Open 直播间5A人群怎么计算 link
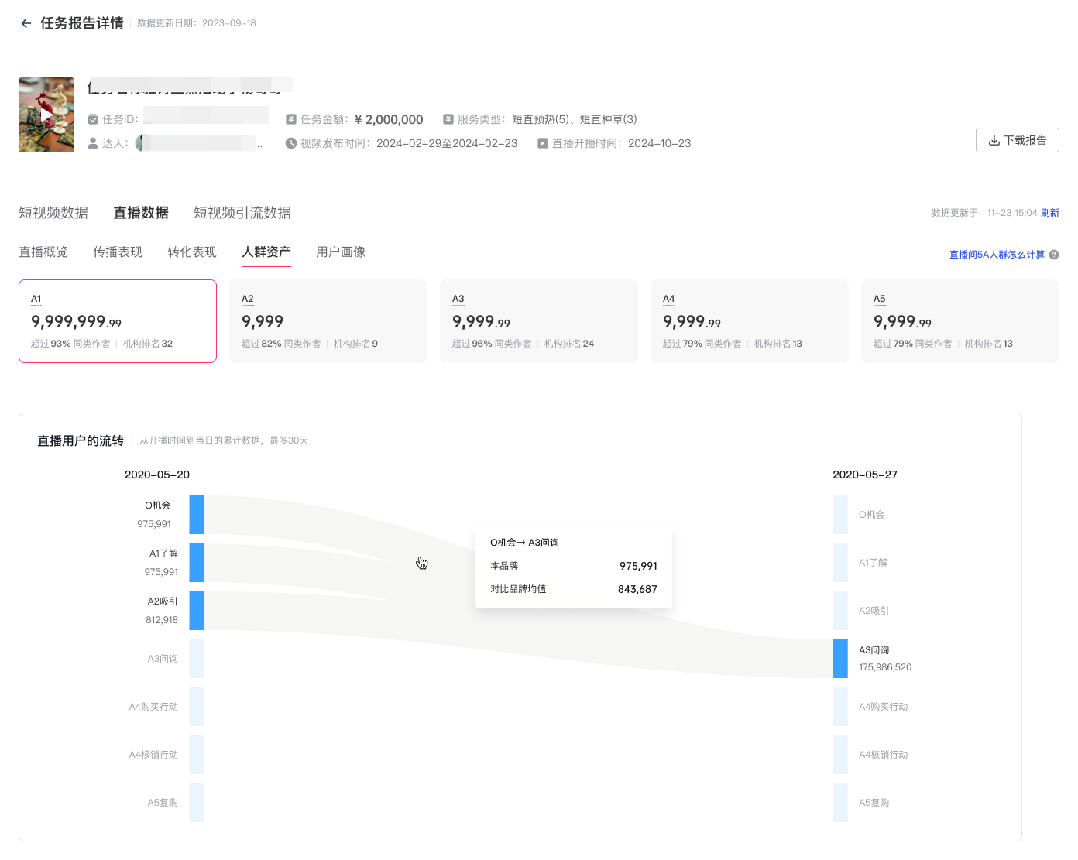Screen dimensions: 1078x860 (x=996, y=255)
